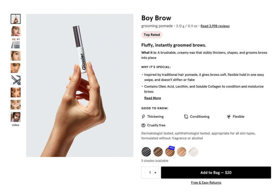
Task: Select the dark brown shade swatch
Action: click(158, 152)
